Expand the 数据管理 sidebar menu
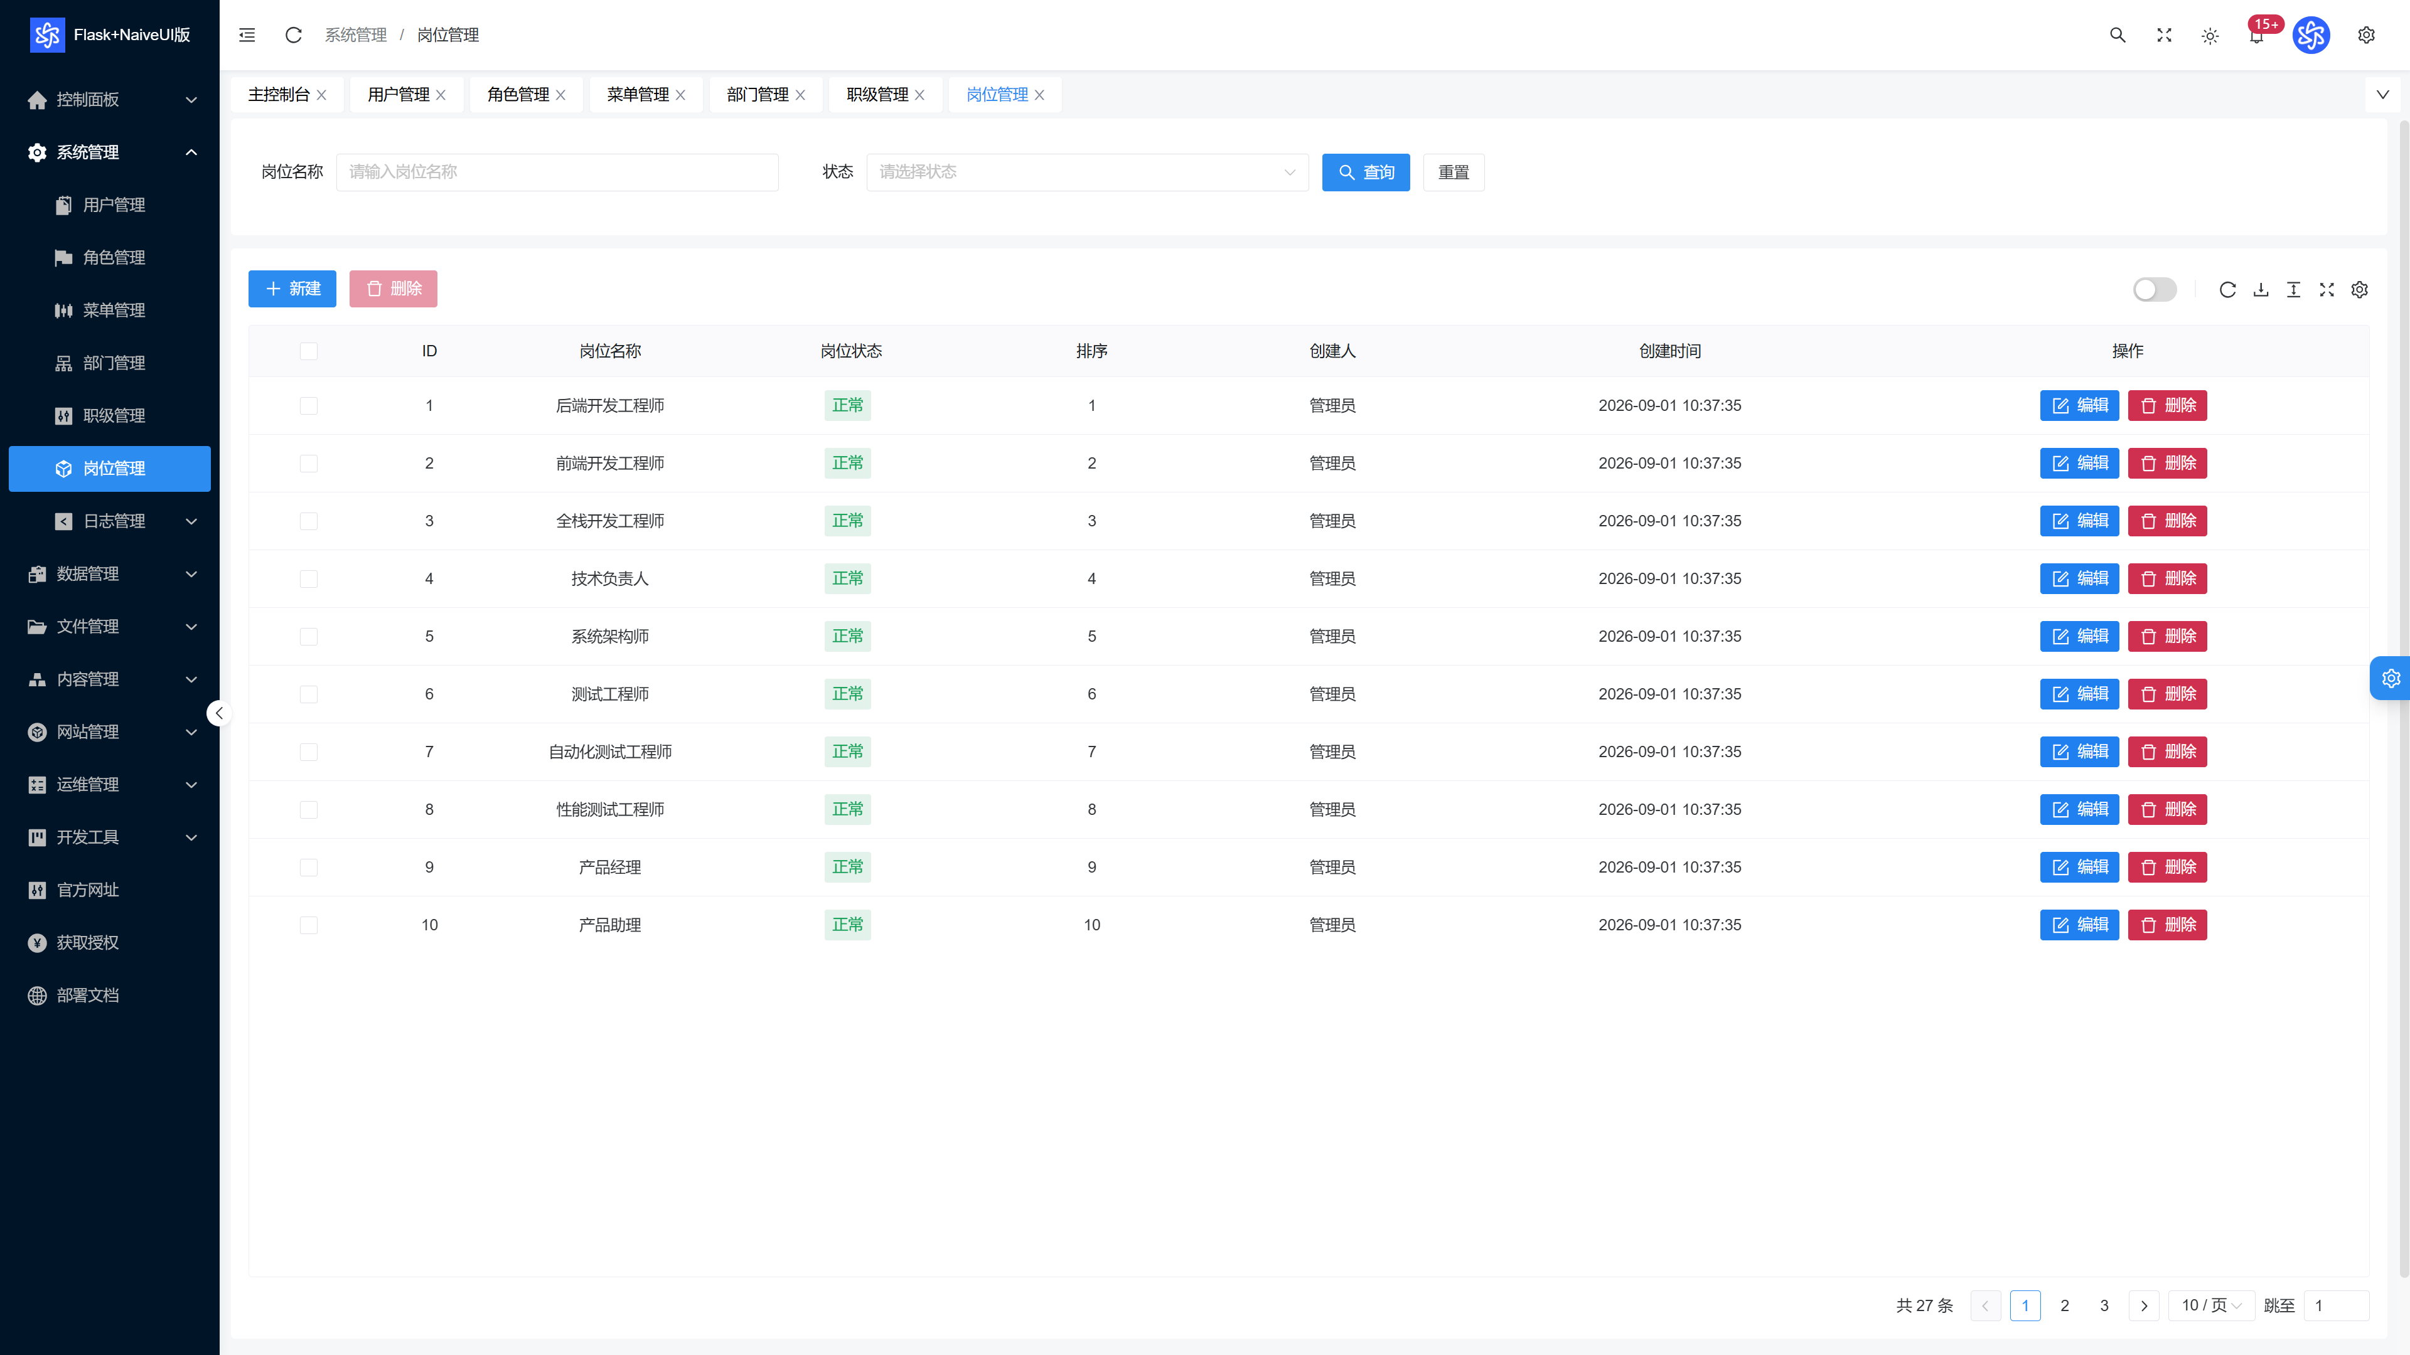2410x1355 pixels. point(111,573)
